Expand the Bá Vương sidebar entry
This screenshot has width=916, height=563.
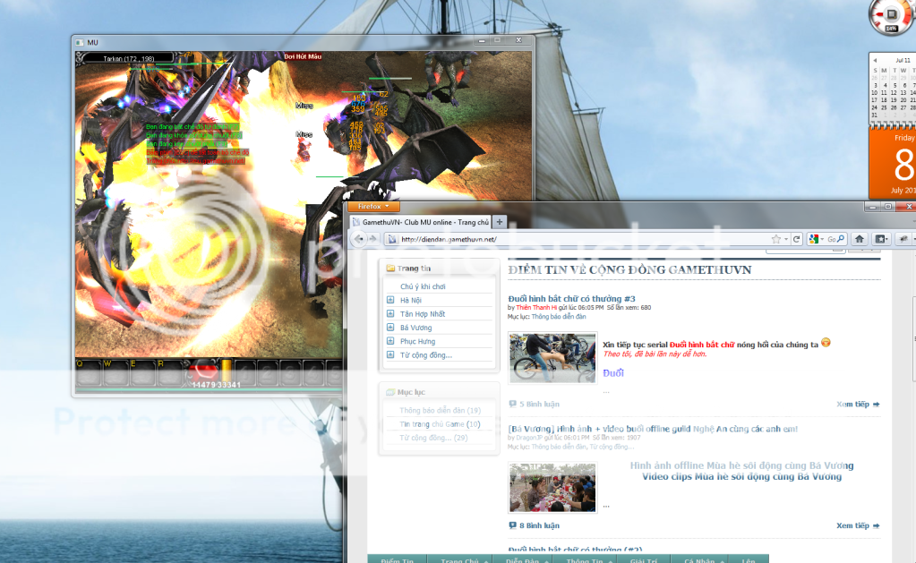click(390, 328)
